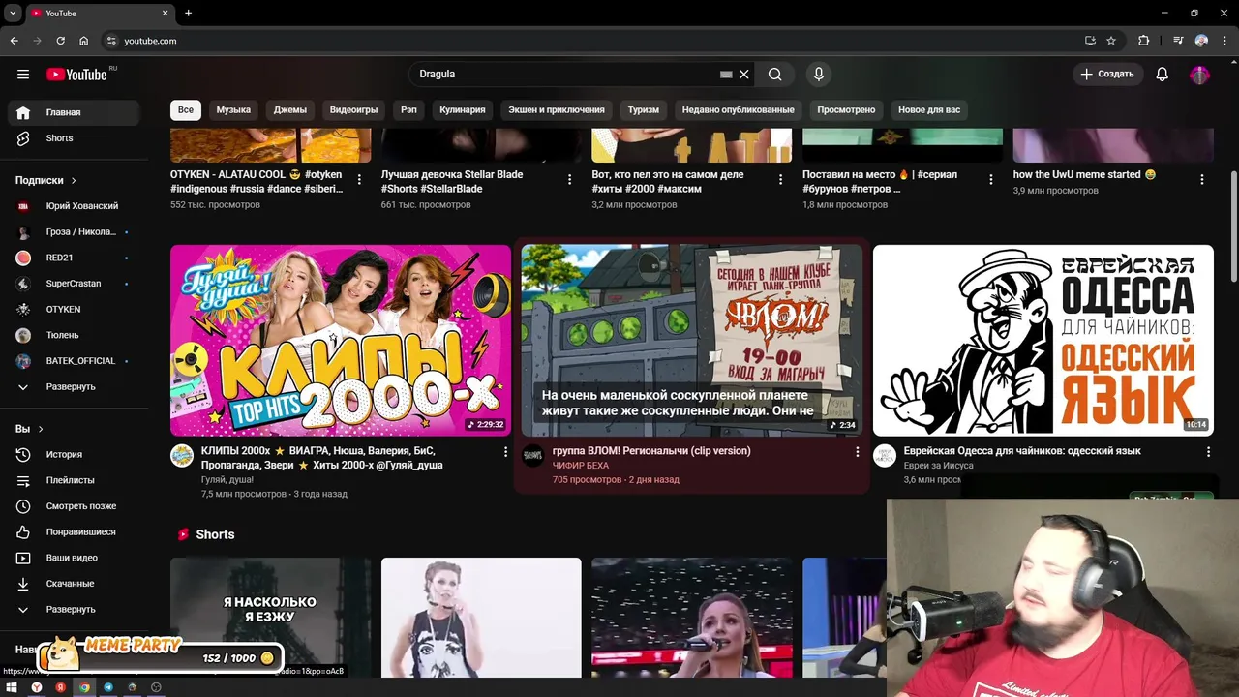Image resolution: width=1239 pixels, height=697 pixels.
Task: Select the Видеоигры filter chip
Action: pos(353,109)
